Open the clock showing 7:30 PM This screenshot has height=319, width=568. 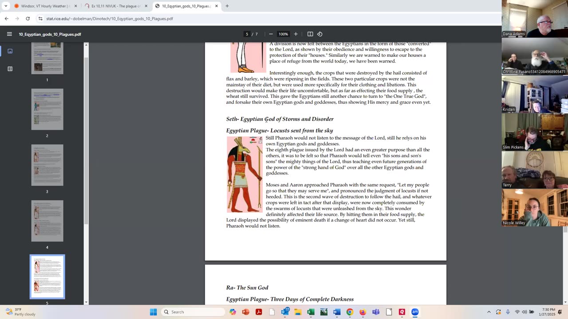547,312
